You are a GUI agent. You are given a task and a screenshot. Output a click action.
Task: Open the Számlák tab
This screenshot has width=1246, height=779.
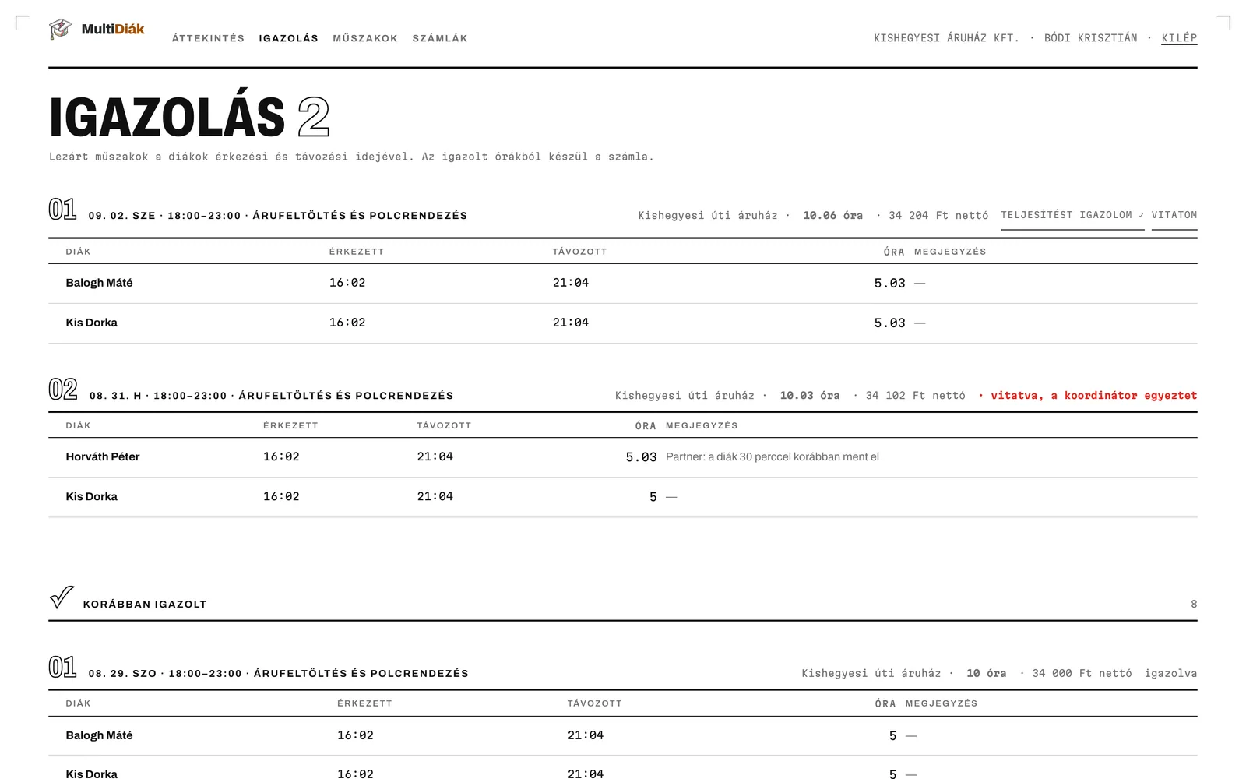(440, 38)
